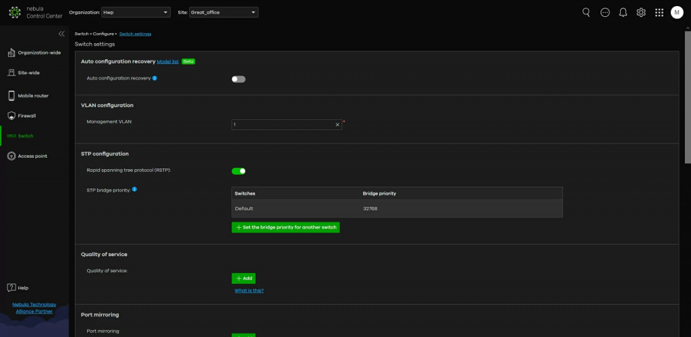Viewport: 691px width, 337px height.
Task: Click Set the bridge priority for another switch
Action: pos(285,228)
